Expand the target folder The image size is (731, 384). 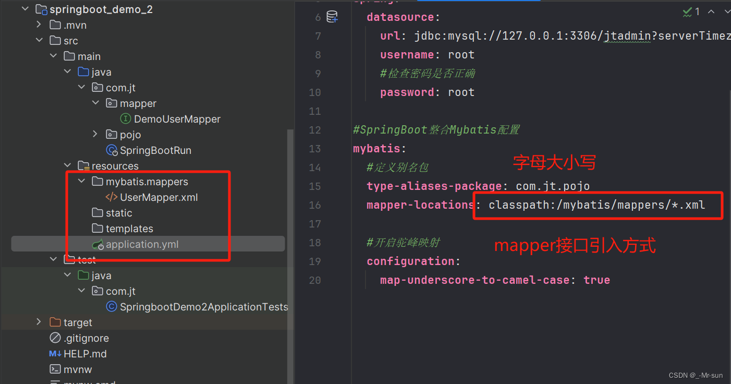point(40,322)
